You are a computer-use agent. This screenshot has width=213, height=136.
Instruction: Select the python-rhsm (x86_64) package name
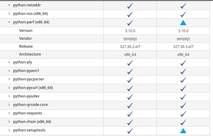point(32,122)
